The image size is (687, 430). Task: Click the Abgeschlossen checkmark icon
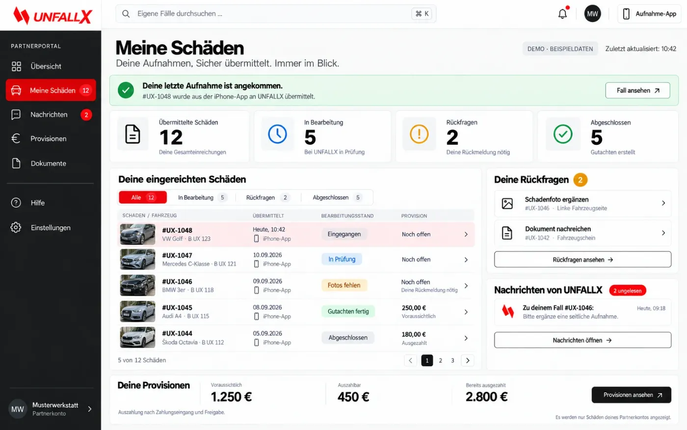coord(563,134)
